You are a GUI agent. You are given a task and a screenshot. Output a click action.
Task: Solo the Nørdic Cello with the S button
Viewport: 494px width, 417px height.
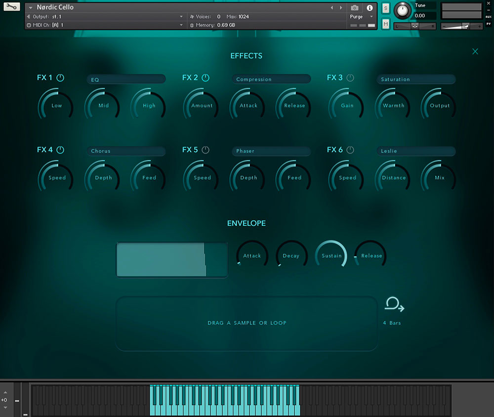click(385, 8)
